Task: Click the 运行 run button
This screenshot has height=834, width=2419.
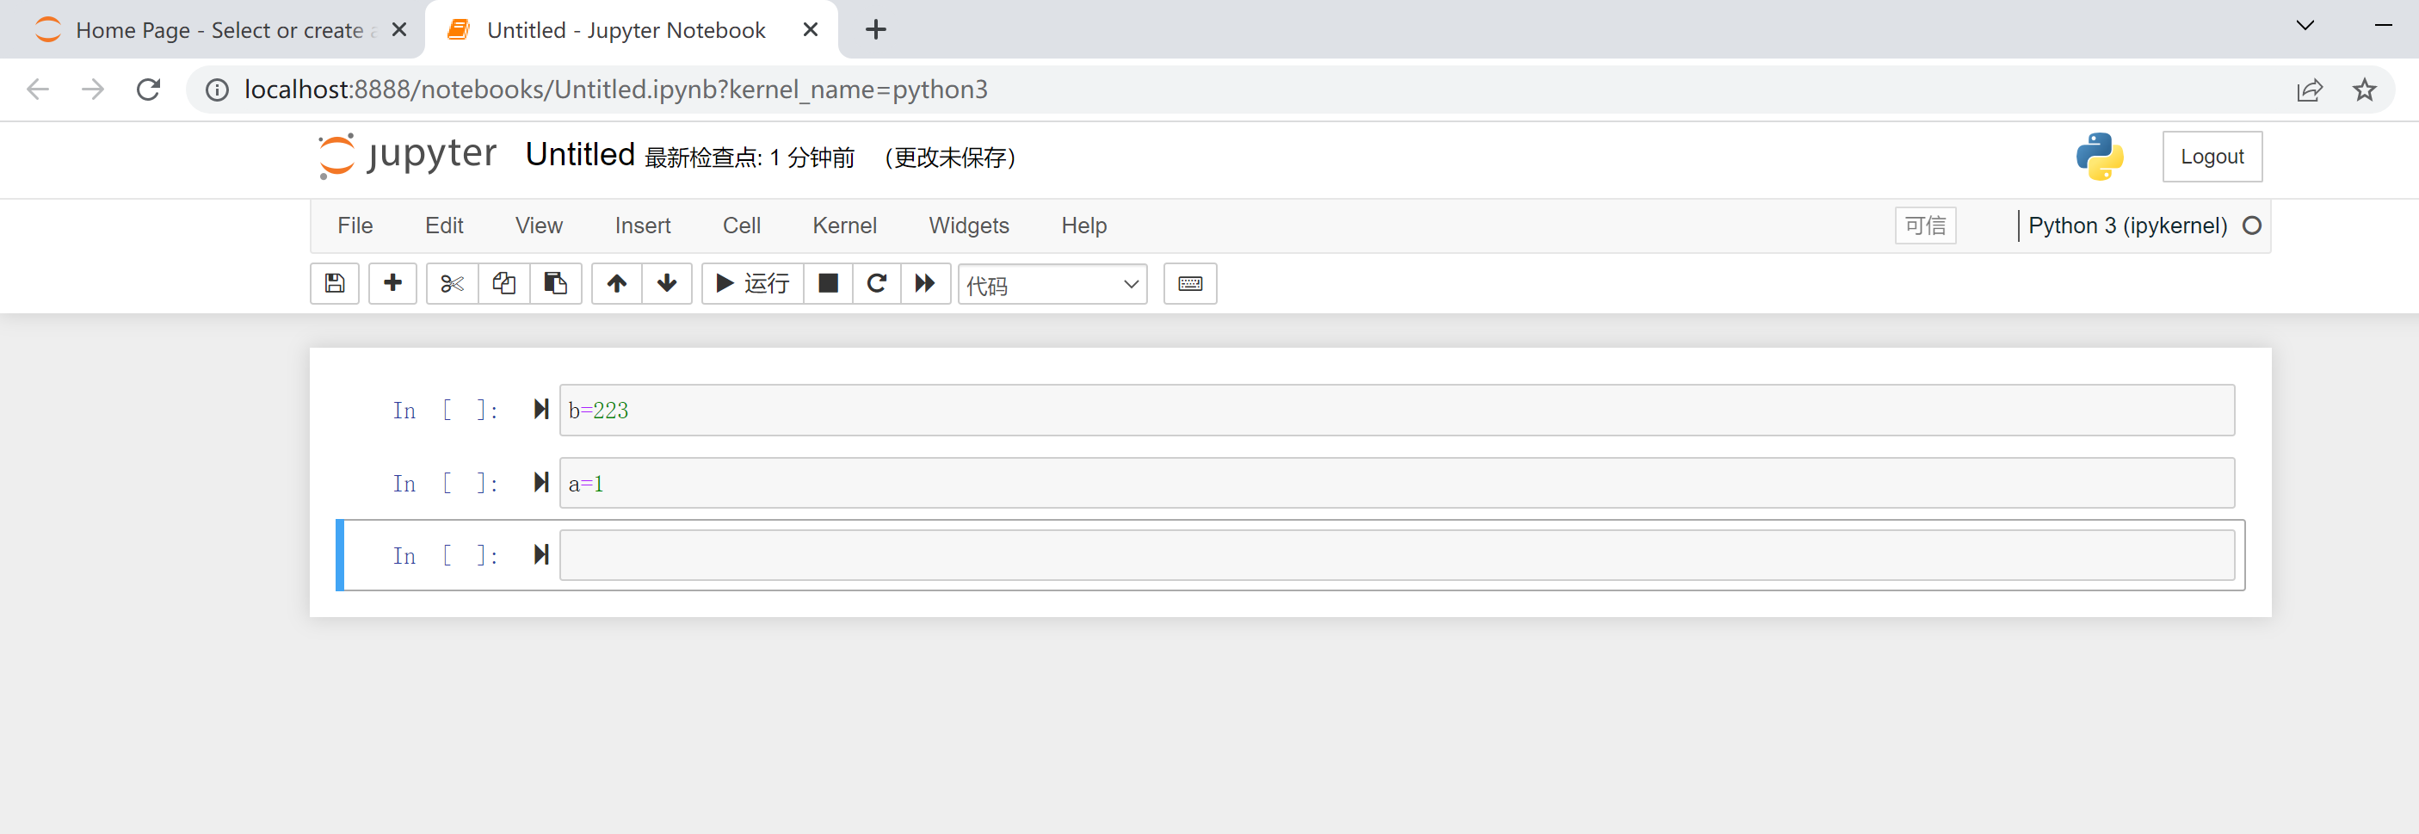Action: pos(753,284)
